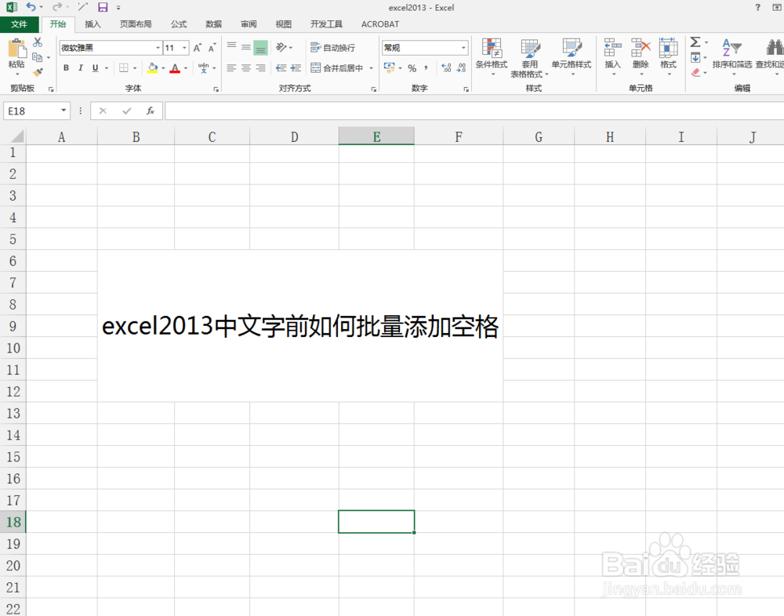Image resolution: width=784 pixels, height=616 pixels.
Task: Click the phonetic guide wén icon
Action: click(x=203, y=67)
